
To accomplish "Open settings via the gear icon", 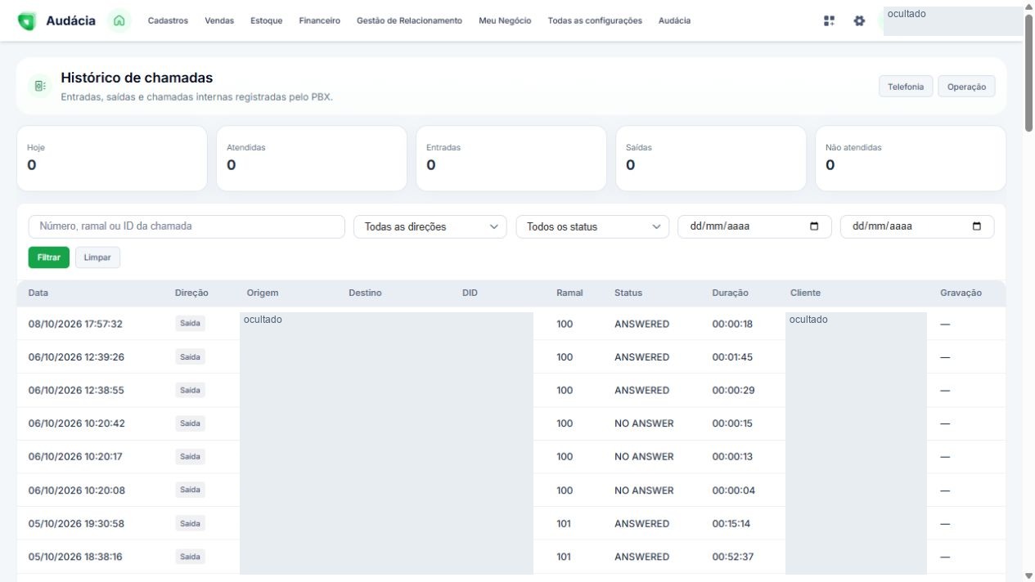I will pos(859,21).
